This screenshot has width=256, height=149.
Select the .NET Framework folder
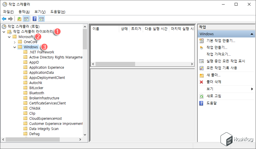[42, 52]
